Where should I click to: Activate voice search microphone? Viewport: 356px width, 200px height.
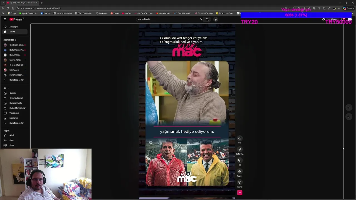216,19
